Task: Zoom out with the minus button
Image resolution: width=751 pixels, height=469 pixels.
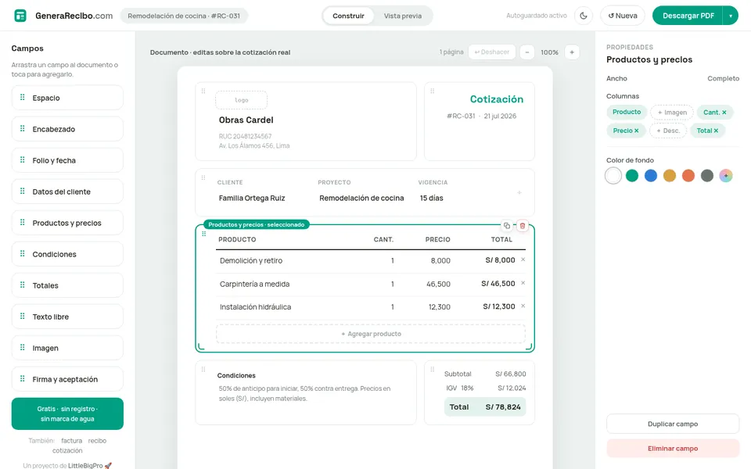Action: point(526,52)
